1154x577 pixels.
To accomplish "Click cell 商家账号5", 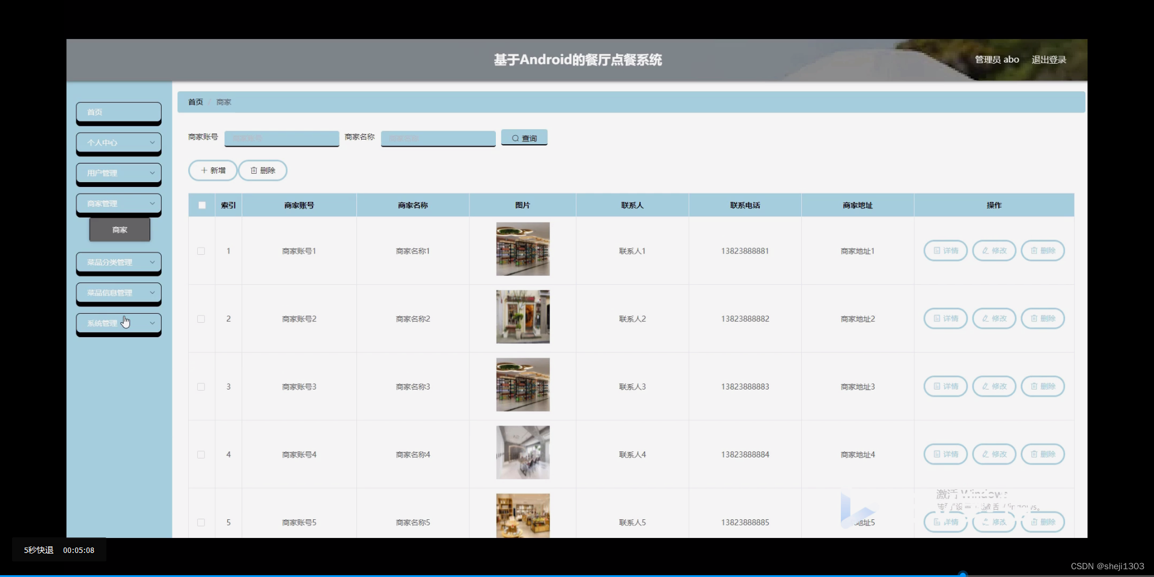I will tap(299, 523).
